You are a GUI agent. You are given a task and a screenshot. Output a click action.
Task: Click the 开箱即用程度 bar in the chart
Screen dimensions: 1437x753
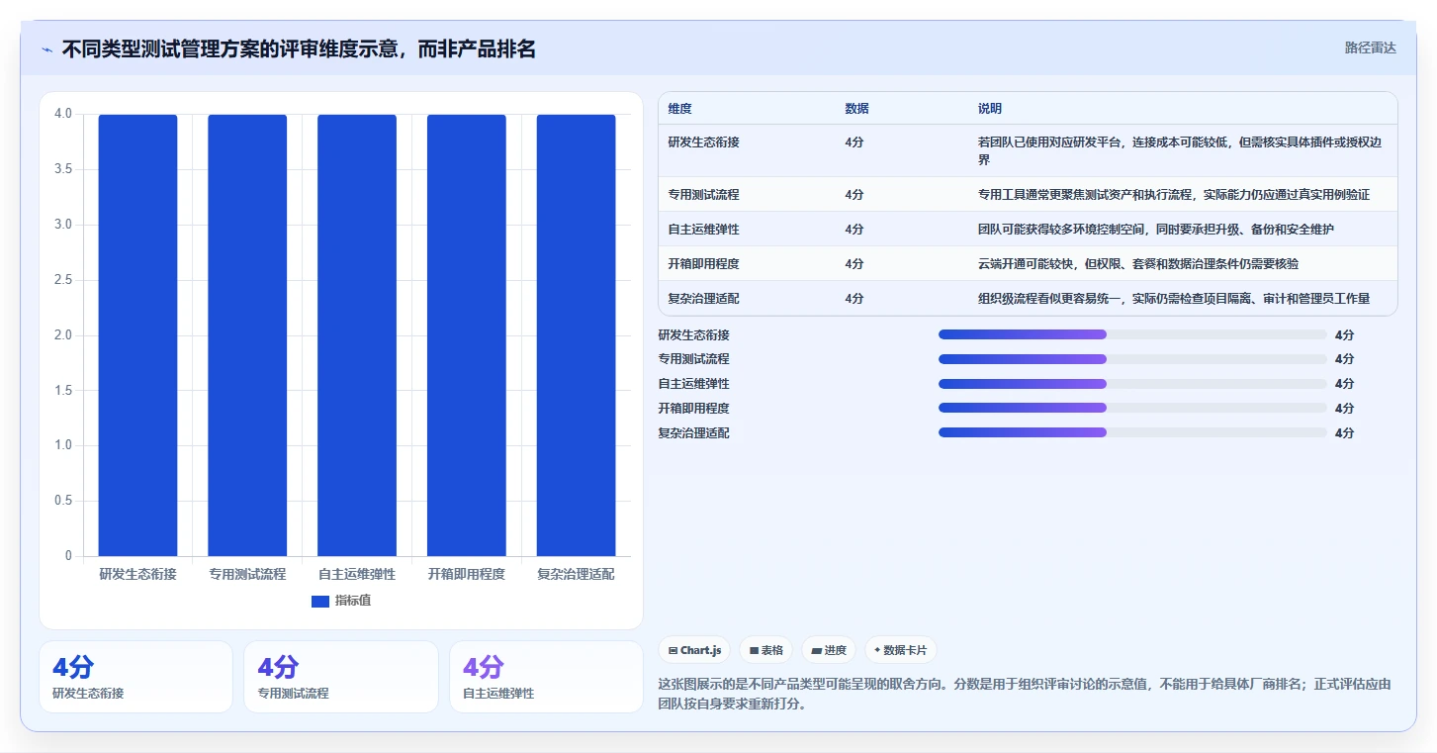tap(467, 334)
